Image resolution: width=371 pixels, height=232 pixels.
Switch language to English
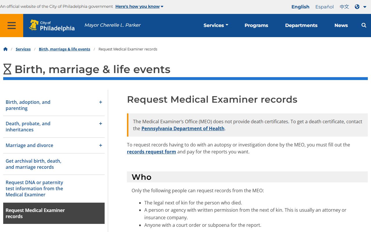pyautogui.click(x=300, y=7)
